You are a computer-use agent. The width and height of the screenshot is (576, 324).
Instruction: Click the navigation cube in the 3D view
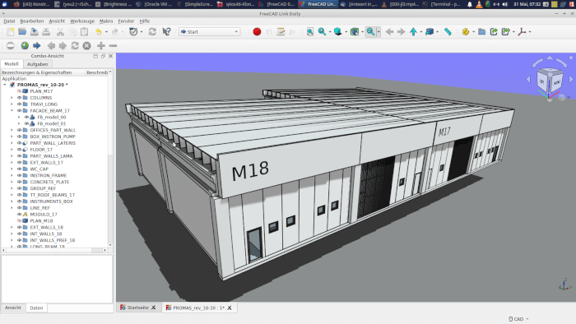coord(550,80)
